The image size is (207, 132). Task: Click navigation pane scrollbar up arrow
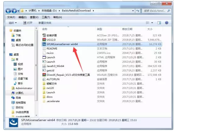click(36, 28)
